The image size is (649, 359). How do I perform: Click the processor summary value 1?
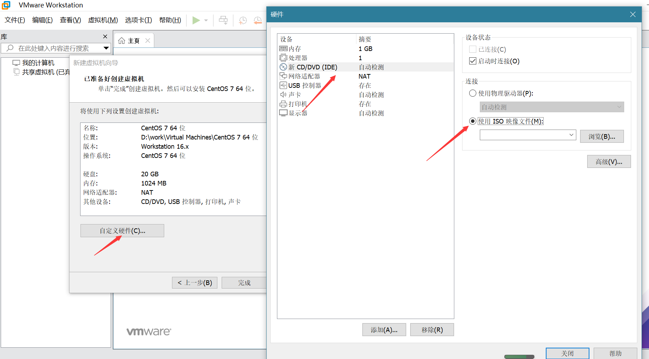click(360, 58)
